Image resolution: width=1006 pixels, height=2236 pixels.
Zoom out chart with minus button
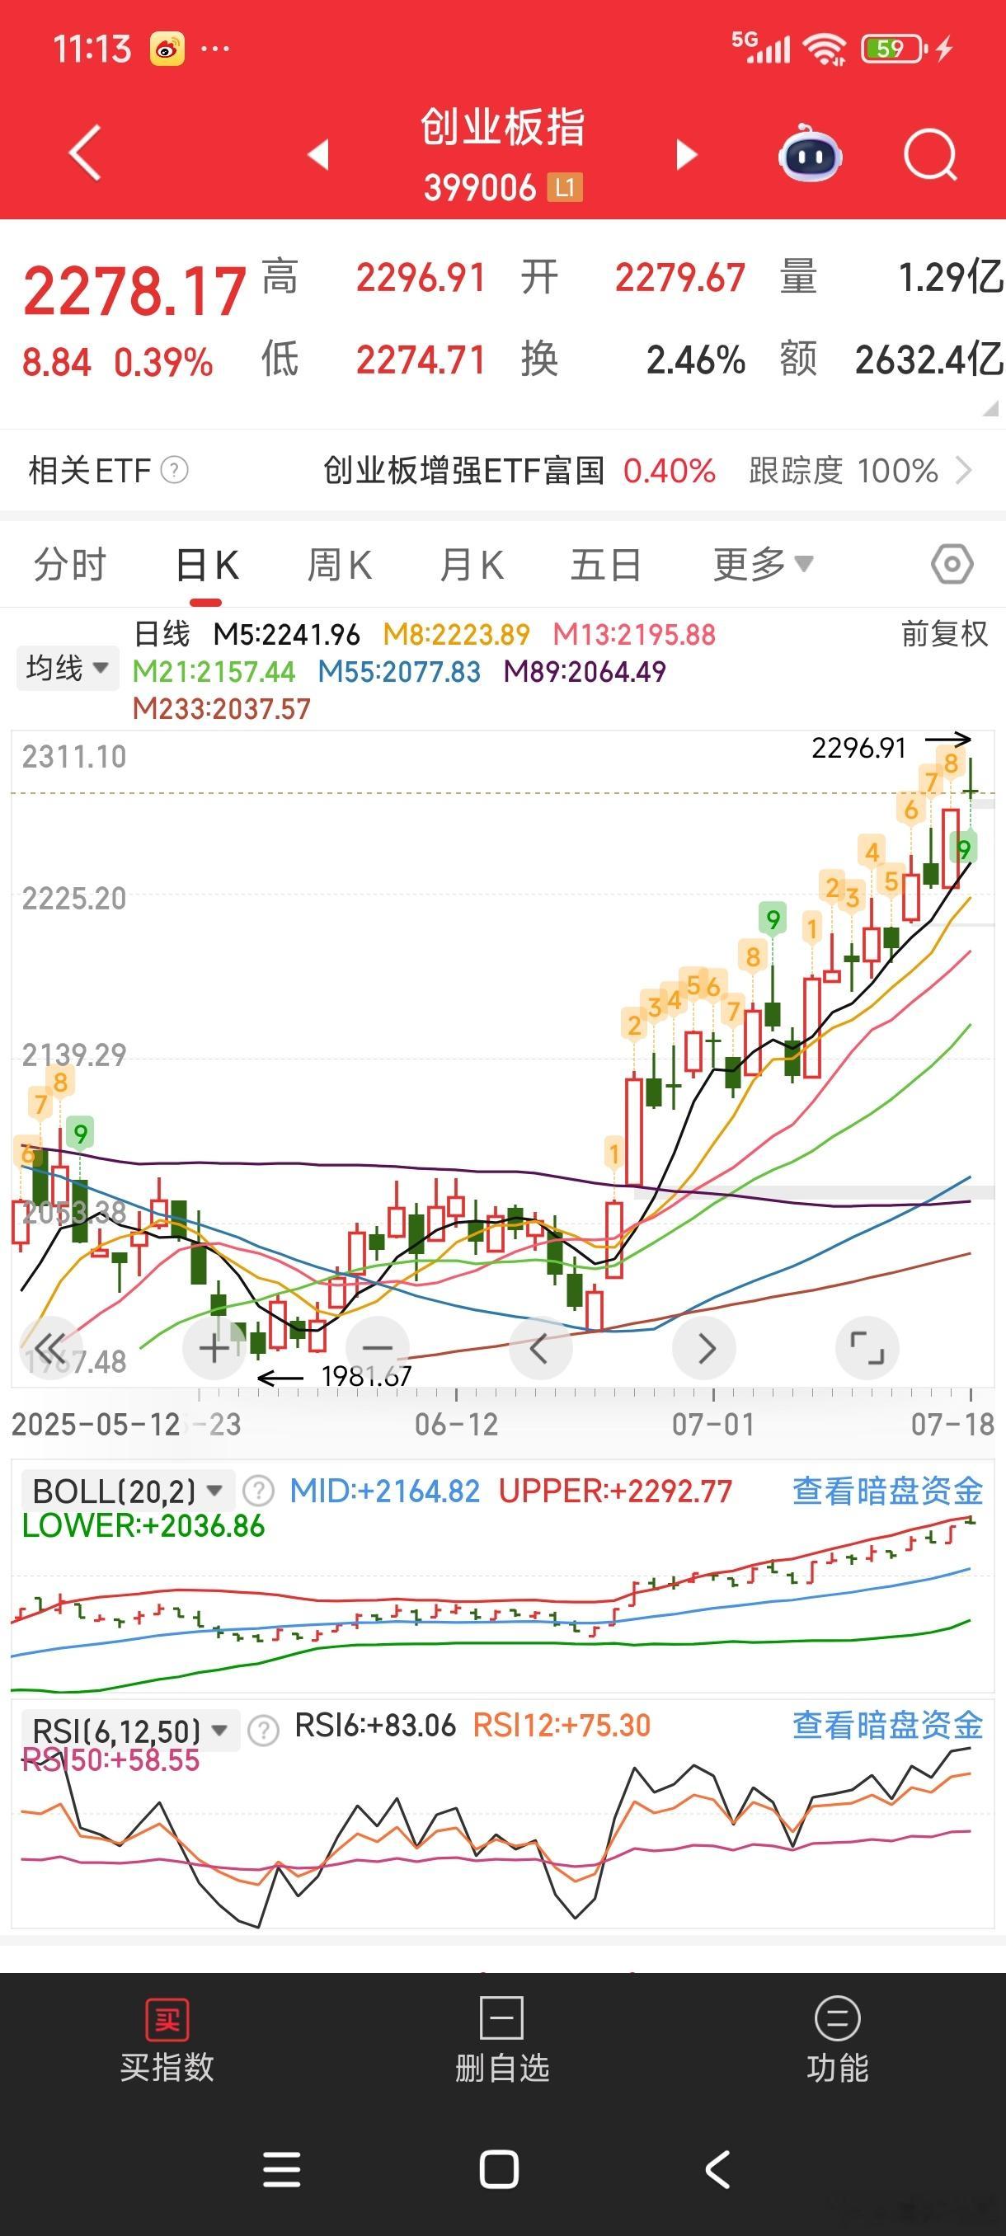pyautogui.click(x=378, y=1349)
